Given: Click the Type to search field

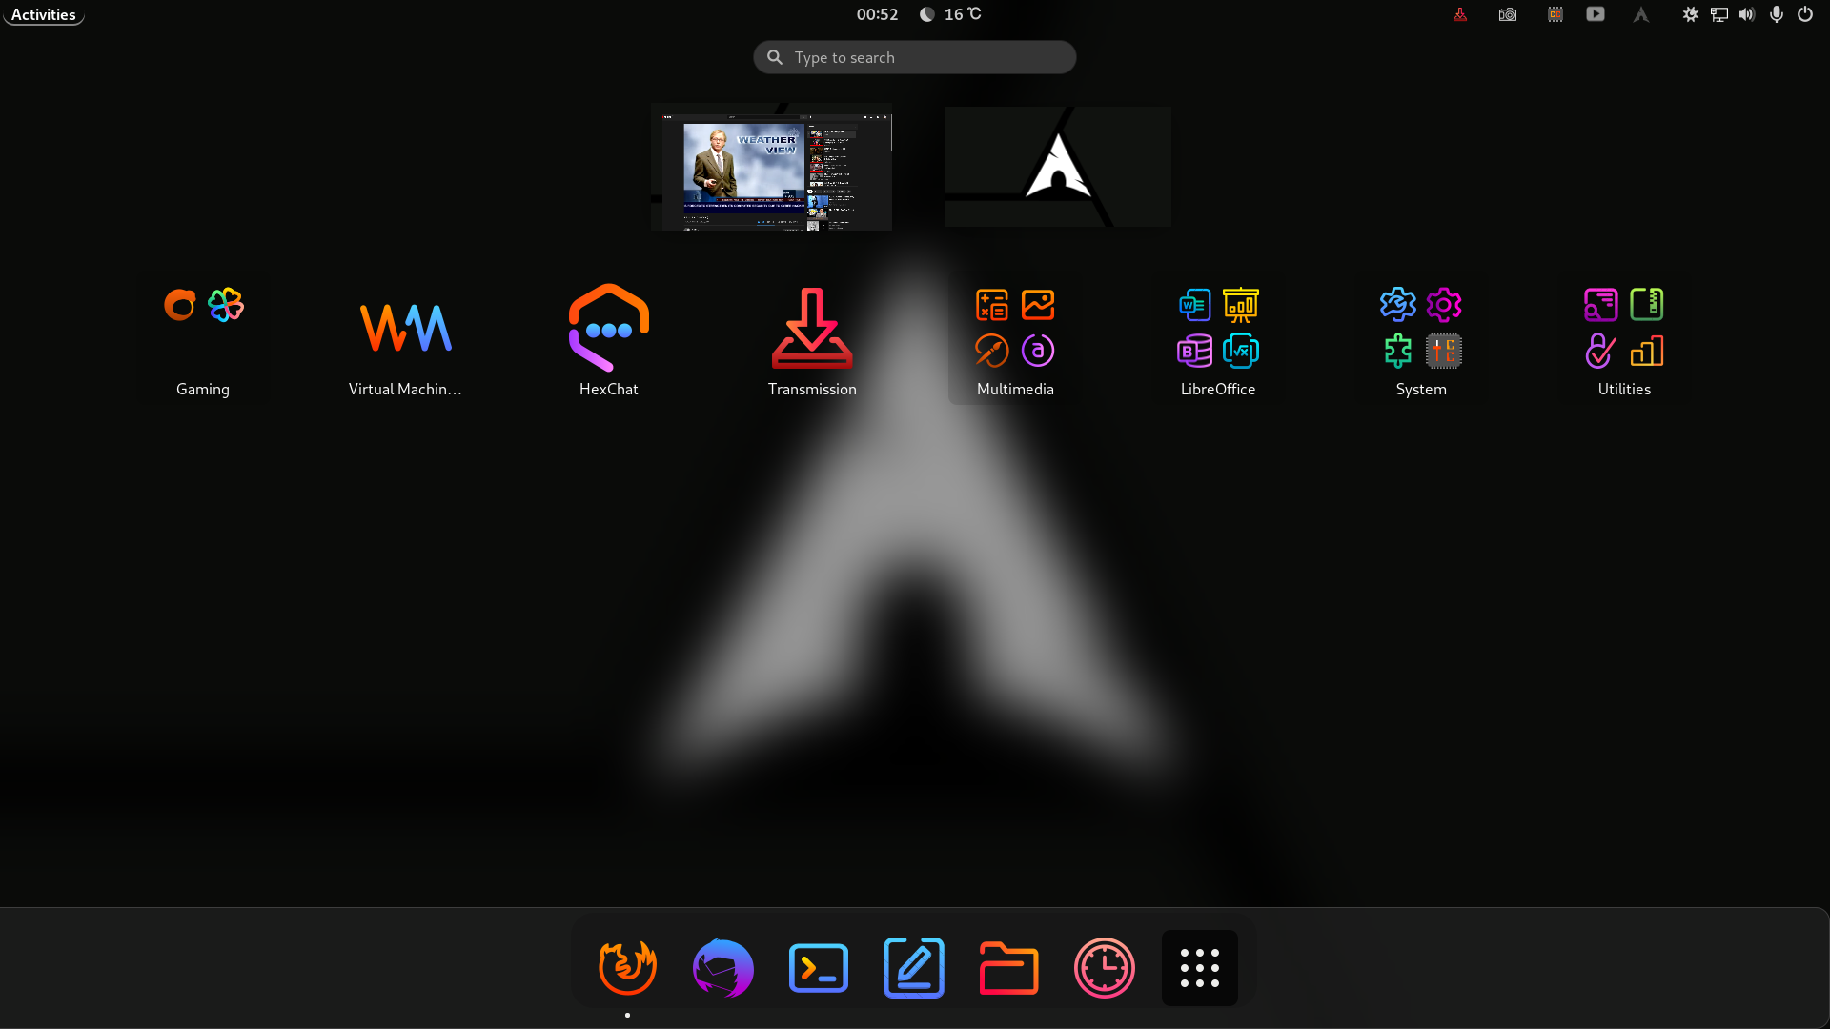Looking at the screenshot, I should tap(915, 57).
